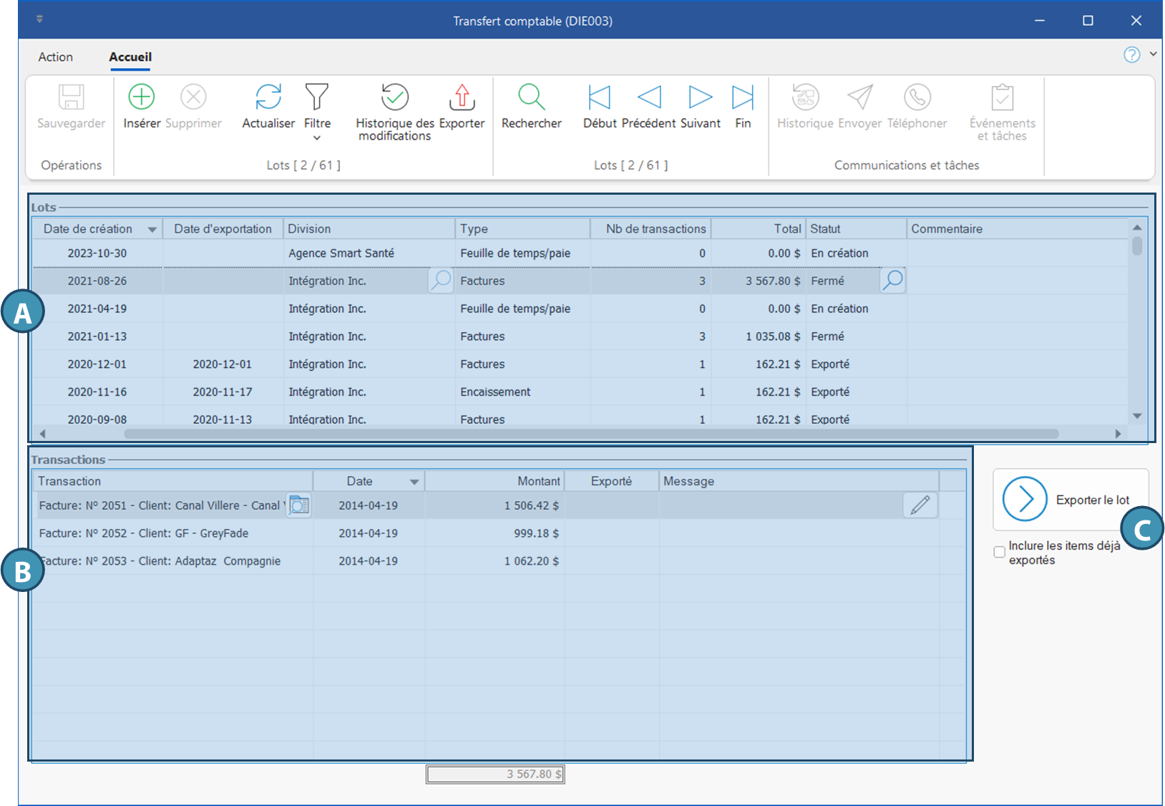Open the Rechercher search tool
The width and height of the screenshot is (1165, 806).
pyautogui.click(x=531, y=97)
